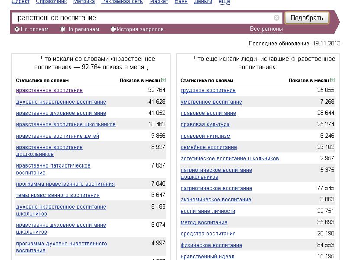Open the 'нравственное воспитание детей' link
The width and height of the screenshot is (344, 260).
(58, 136)
